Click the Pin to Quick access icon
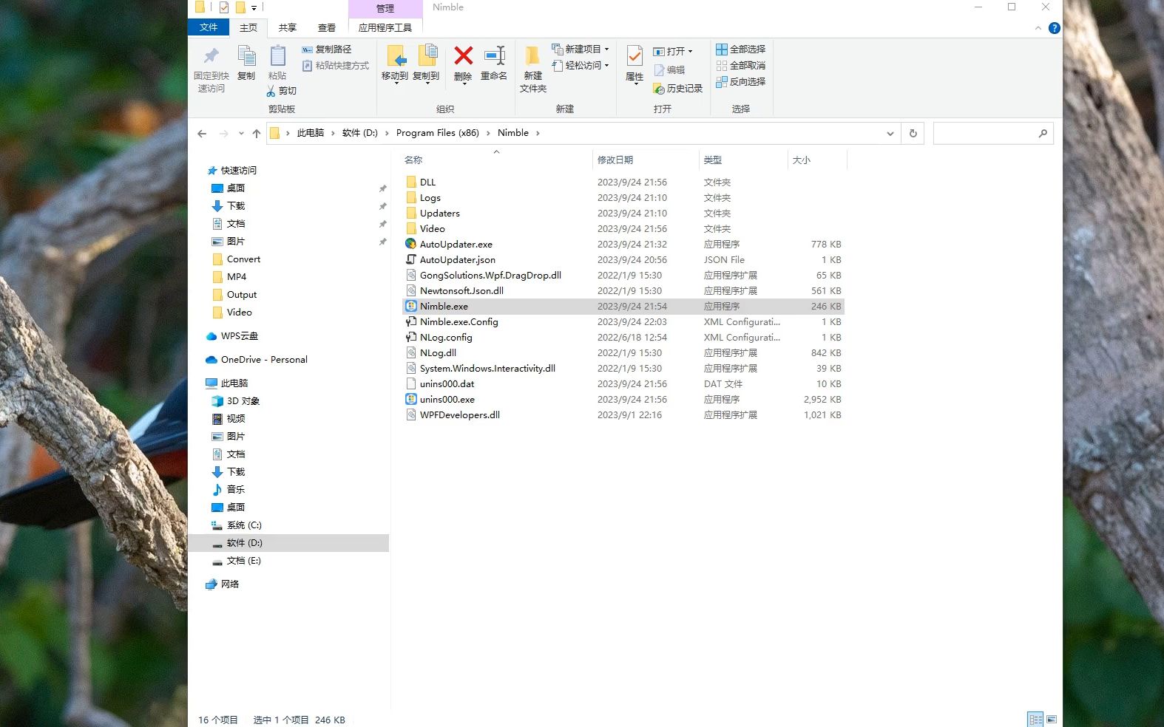 click(x=212, y=67)
